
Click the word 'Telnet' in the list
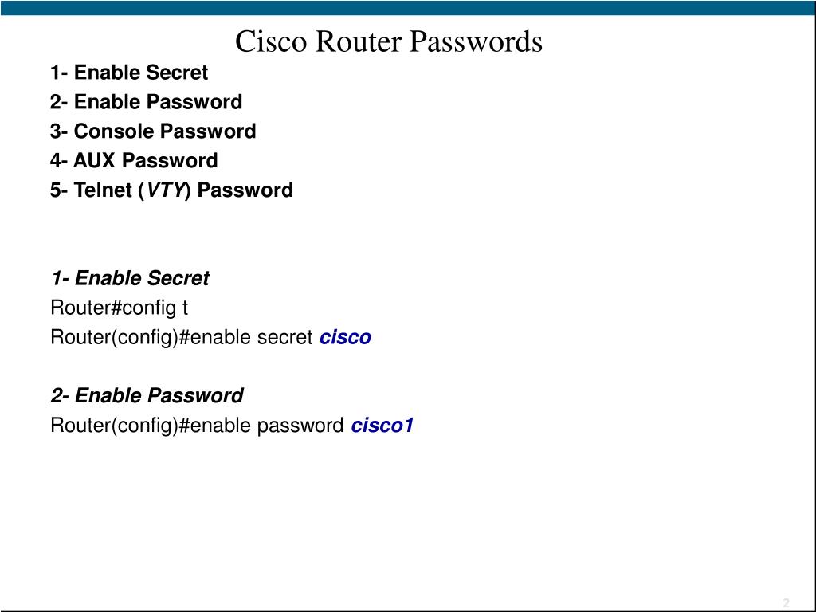[x=103, y=190]
